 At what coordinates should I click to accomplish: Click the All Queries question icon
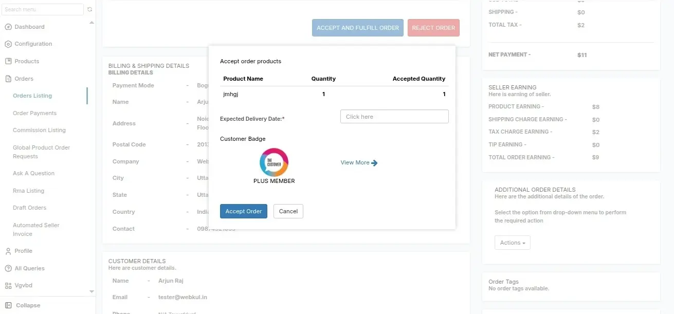pyautogui.click(x=8, y=268)
